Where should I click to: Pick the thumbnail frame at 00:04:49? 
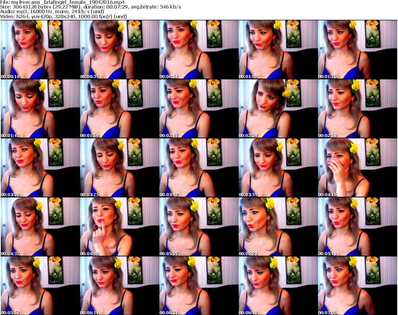coord(120,227)
